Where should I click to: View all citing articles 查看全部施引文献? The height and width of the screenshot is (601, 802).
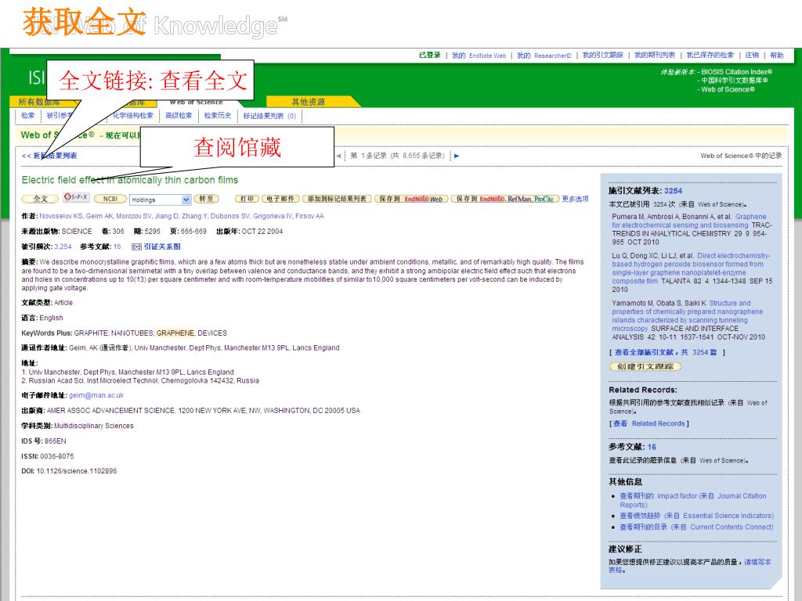pyautogui.click(x=666, y=352)
